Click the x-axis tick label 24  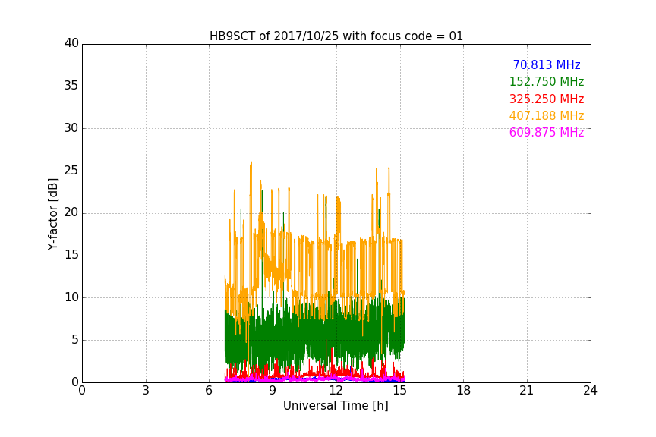point(590,391)
